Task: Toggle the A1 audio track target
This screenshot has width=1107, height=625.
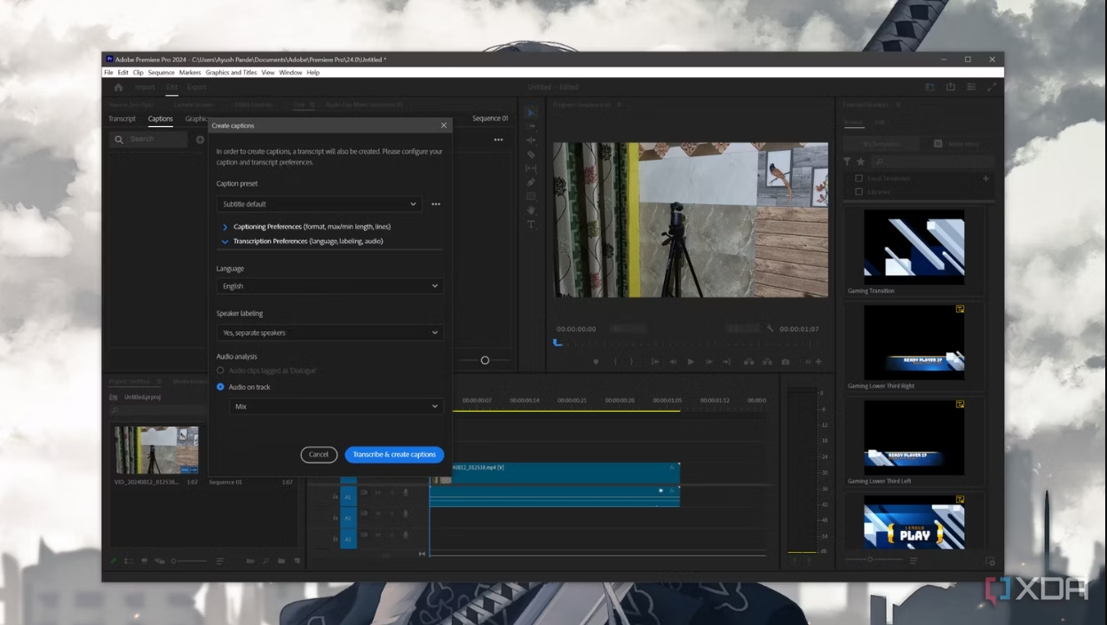Action: pos(348,496)
